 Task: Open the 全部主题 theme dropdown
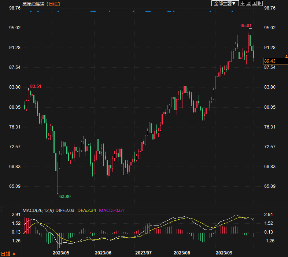pos(225,3)
